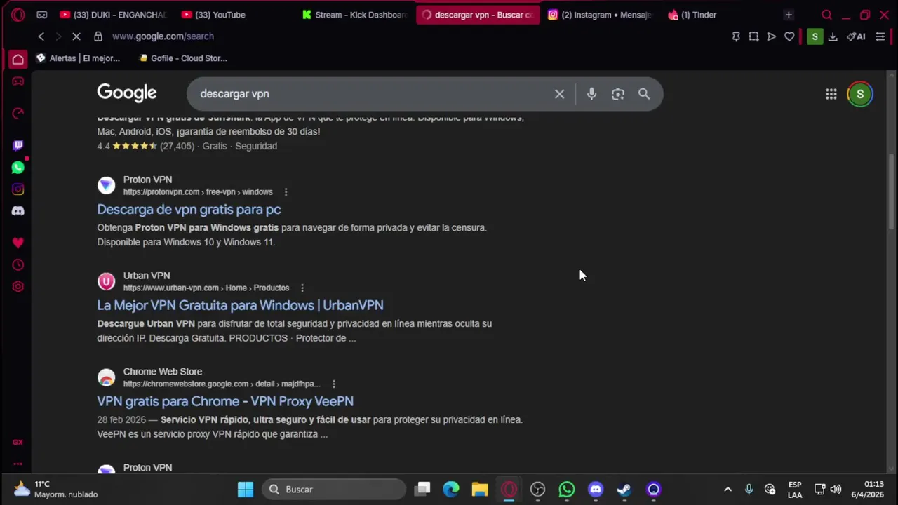Open WhatsApp in the browser sidebar
This screenshot has height=505, width=898.
[x=18, y=168]
